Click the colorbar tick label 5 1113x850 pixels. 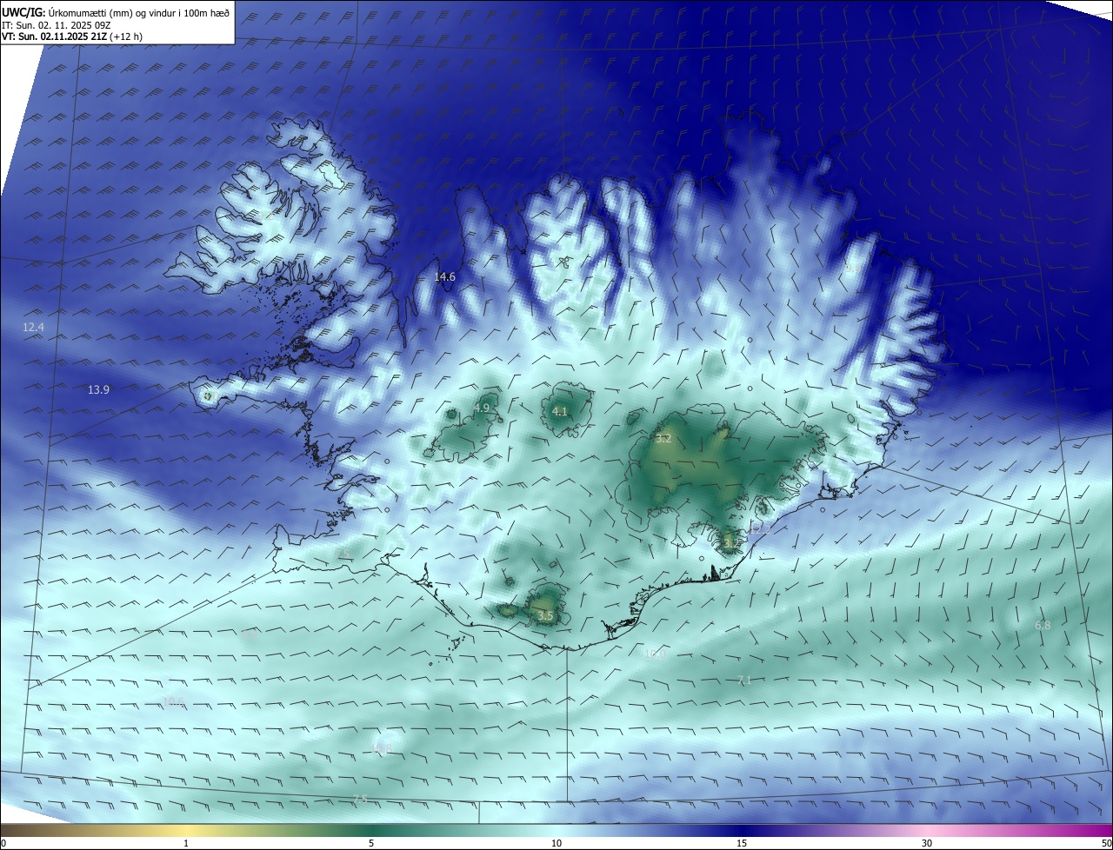tap(371, 843)
